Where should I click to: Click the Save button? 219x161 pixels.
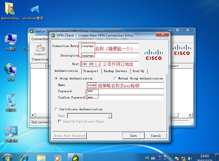[x=133, y=136]
